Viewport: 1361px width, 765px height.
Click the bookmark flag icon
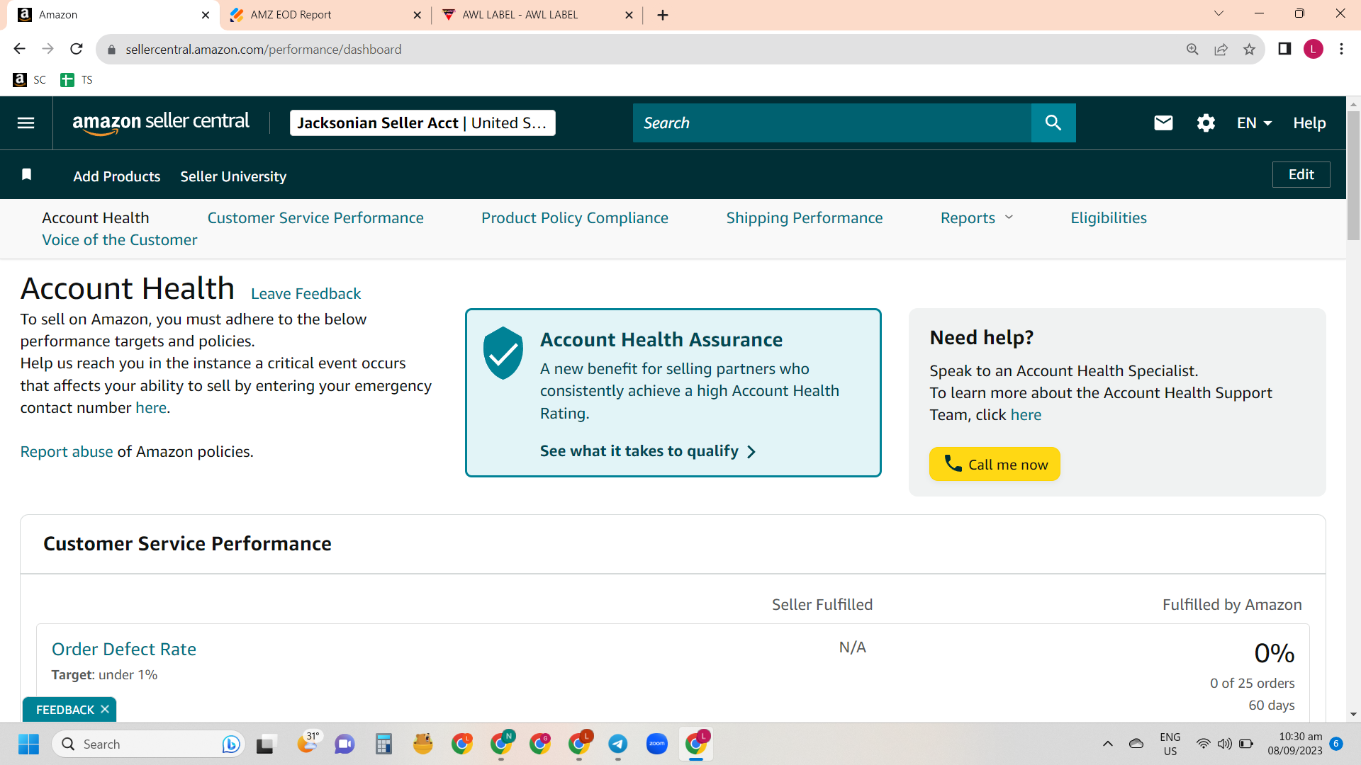[x=27, y=175]
